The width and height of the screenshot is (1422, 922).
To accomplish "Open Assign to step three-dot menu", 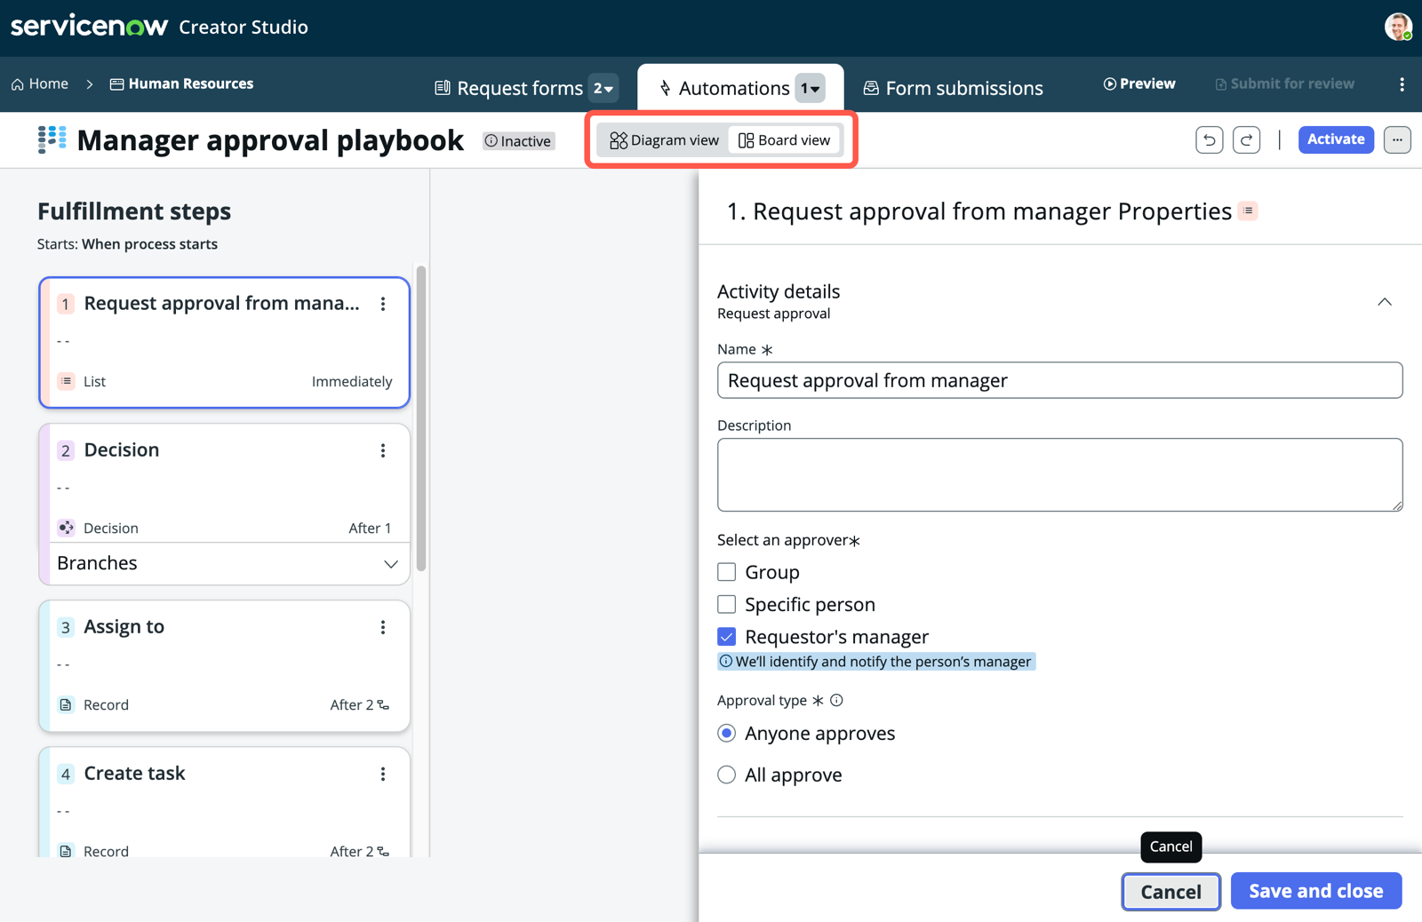I will (x=383, y=627).
